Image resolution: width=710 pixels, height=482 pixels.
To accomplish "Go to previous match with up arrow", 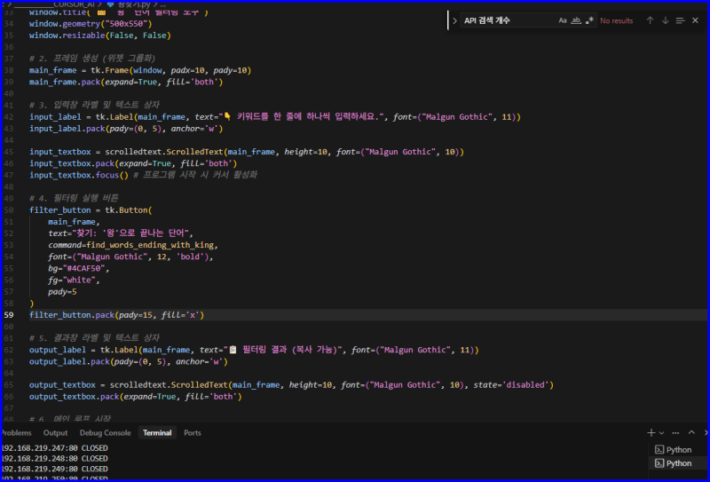I will [x=650, y=20].
